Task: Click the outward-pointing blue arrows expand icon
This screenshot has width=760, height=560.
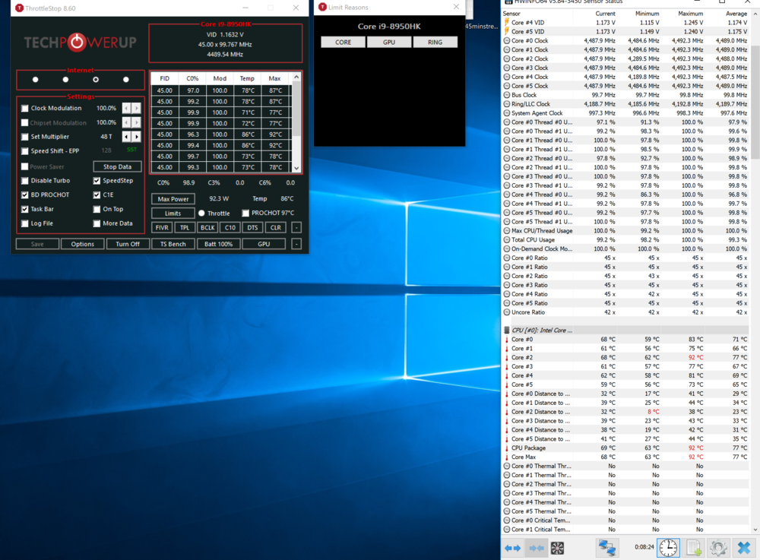Action: pos(513,547)
